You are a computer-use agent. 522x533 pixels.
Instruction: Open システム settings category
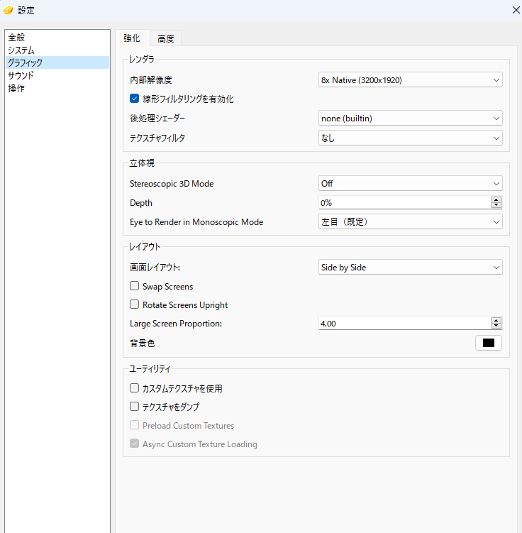pyautogui.click(x=21, y=50)
